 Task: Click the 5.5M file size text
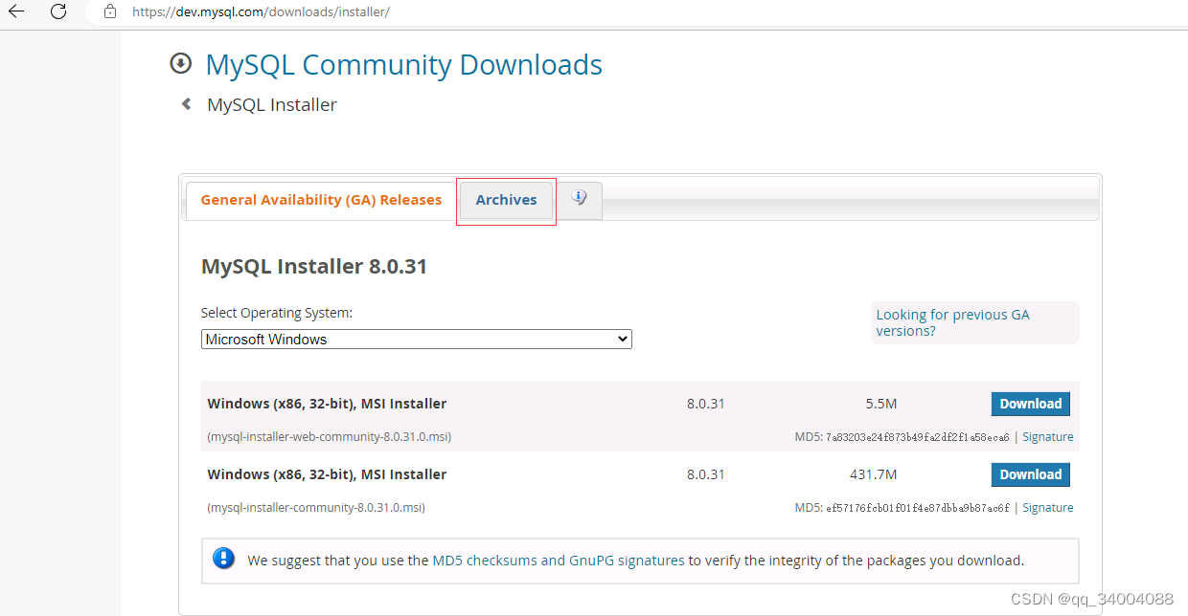pos(880,404)
